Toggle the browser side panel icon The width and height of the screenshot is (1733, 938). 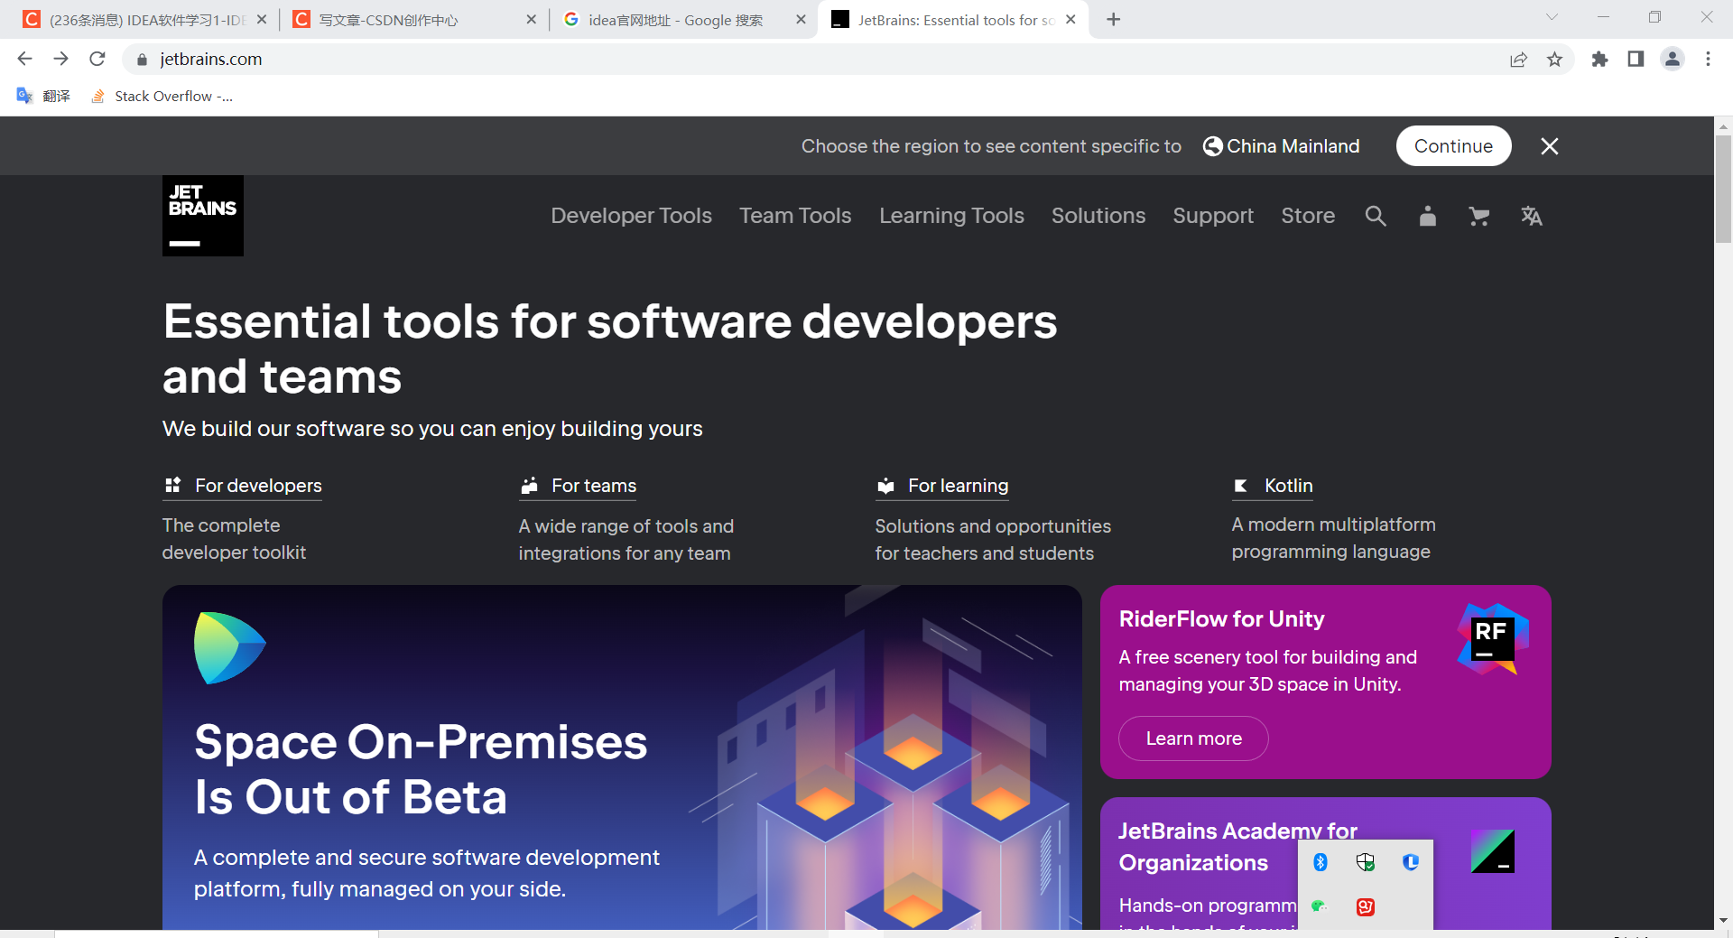click(1636, 59)
